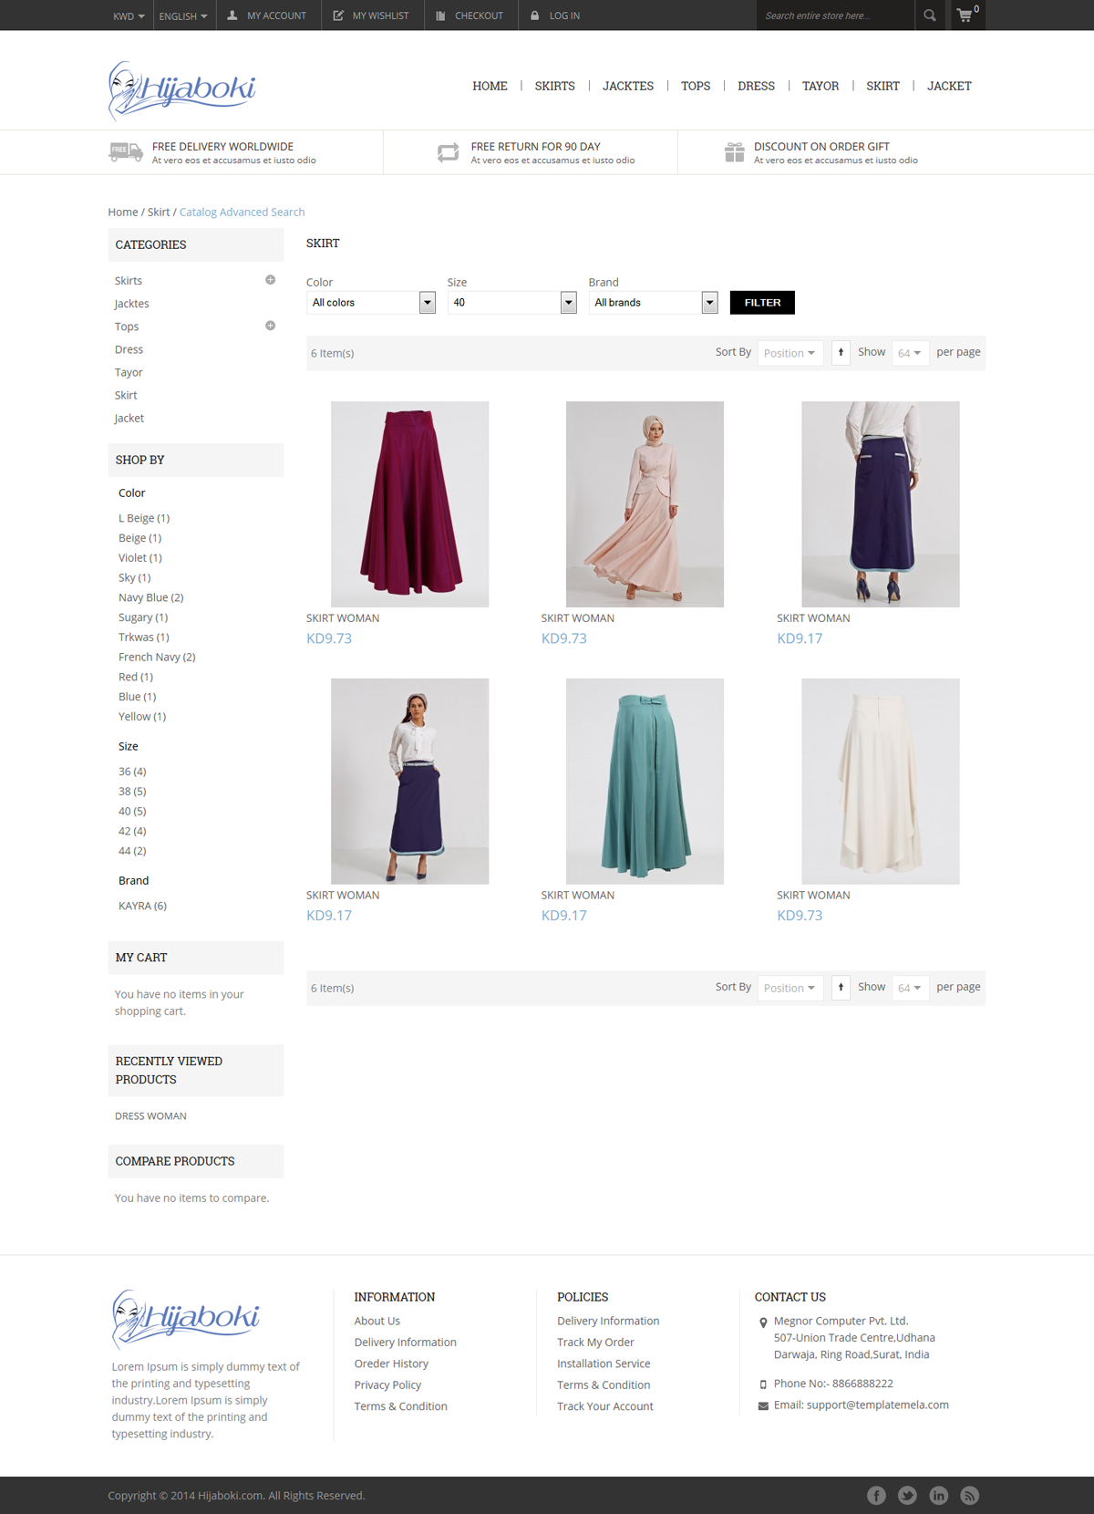Expand the Tops category plus icon
Viewport: 1094px width, 1514px height.
(x=270, y=326)
